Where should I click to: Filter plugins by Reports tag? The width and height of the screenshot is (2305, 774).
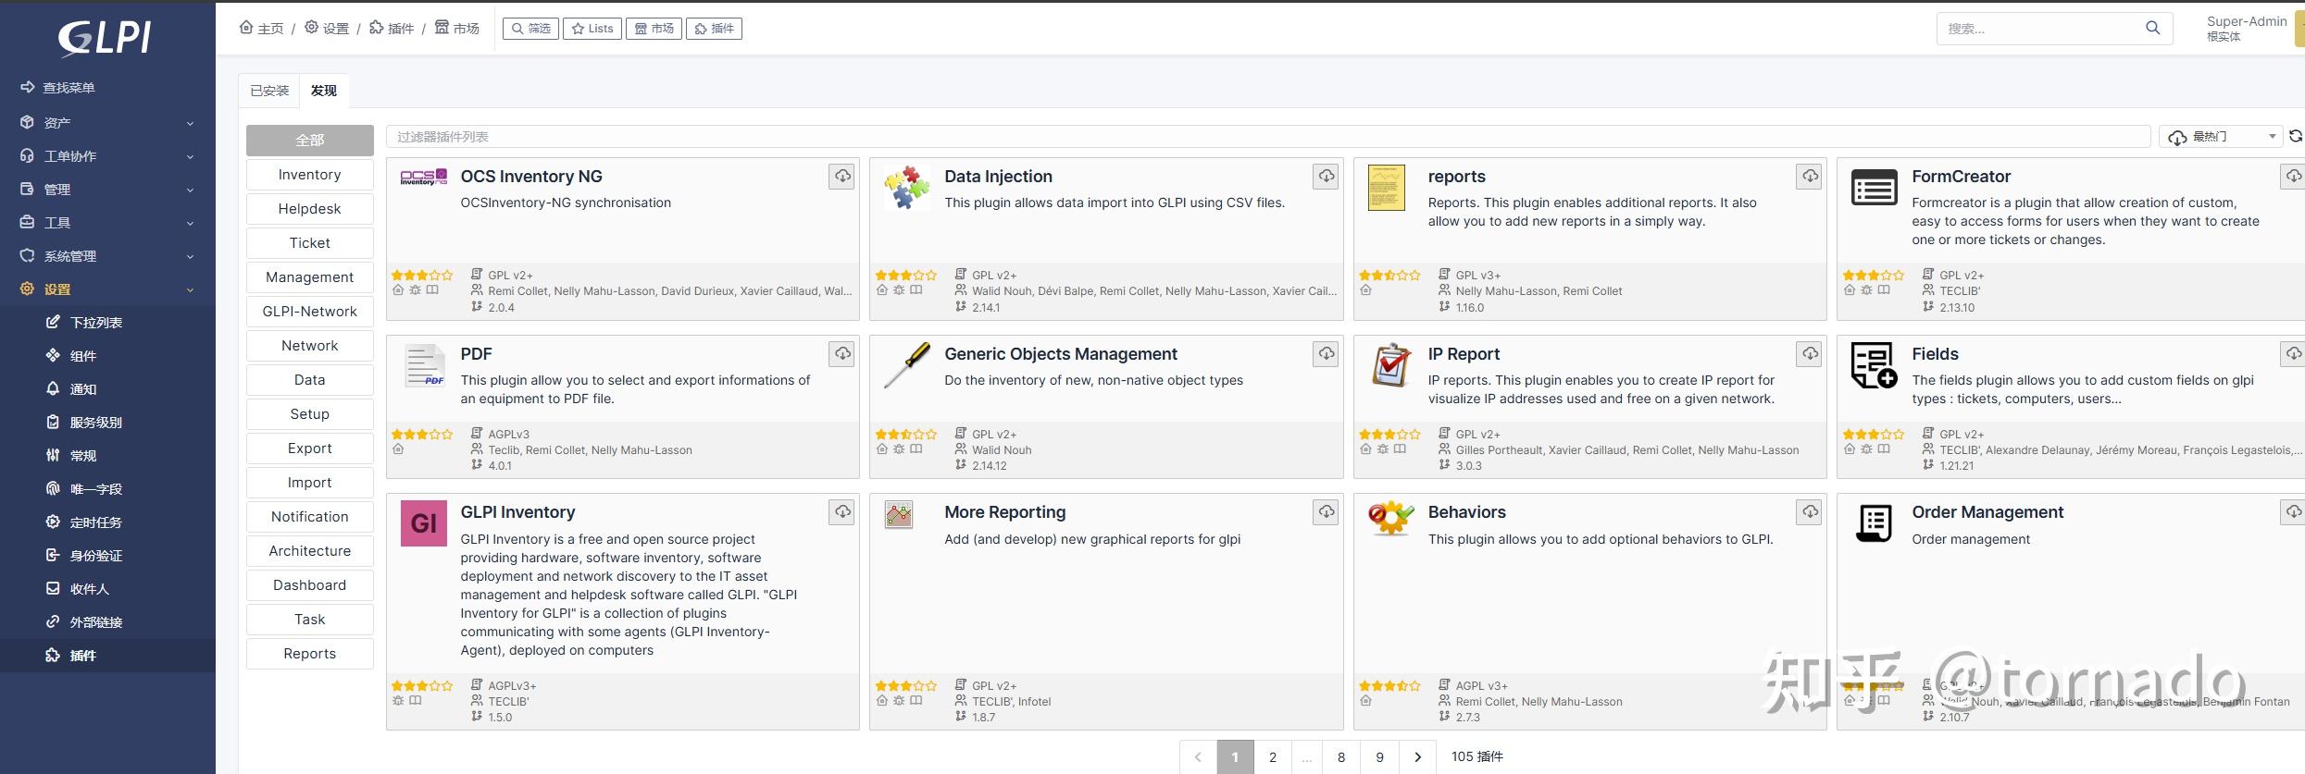310,654
